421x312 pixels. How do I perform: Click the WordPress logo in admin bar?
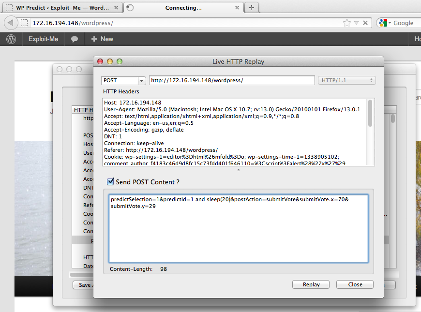[11, 39]
